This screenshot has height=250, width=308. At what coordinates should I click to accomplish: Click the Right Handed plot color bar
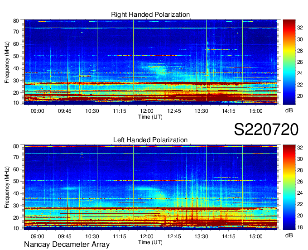pos(289,62)
